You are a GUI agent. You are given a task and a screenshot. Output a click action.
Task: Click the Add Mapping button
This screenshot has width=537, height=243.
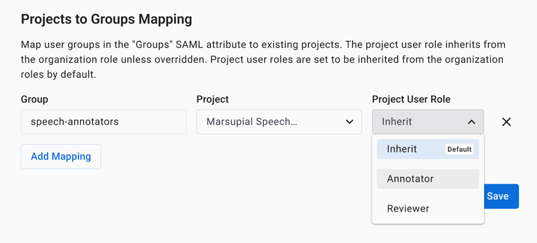click(x=61, y=157)
